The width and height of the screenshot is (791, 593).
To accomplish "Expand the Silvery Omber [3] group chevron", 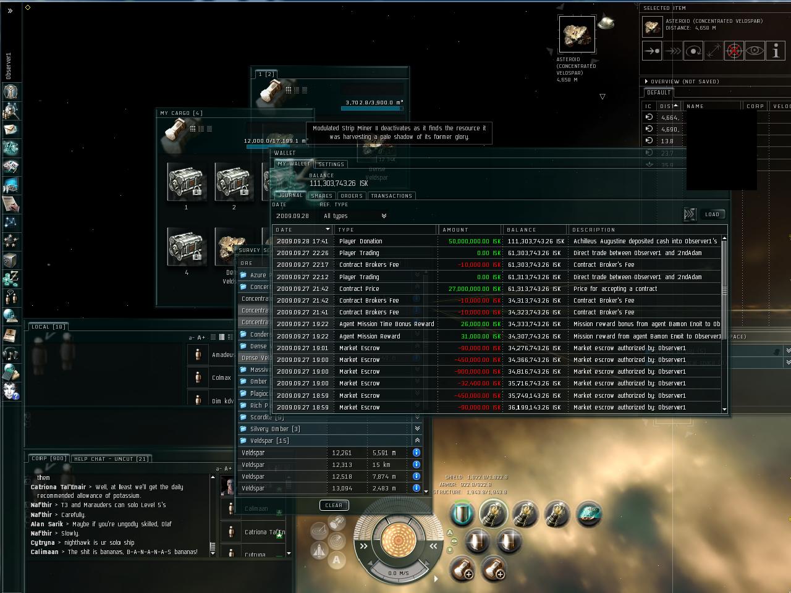I will [x=417, y=429].
